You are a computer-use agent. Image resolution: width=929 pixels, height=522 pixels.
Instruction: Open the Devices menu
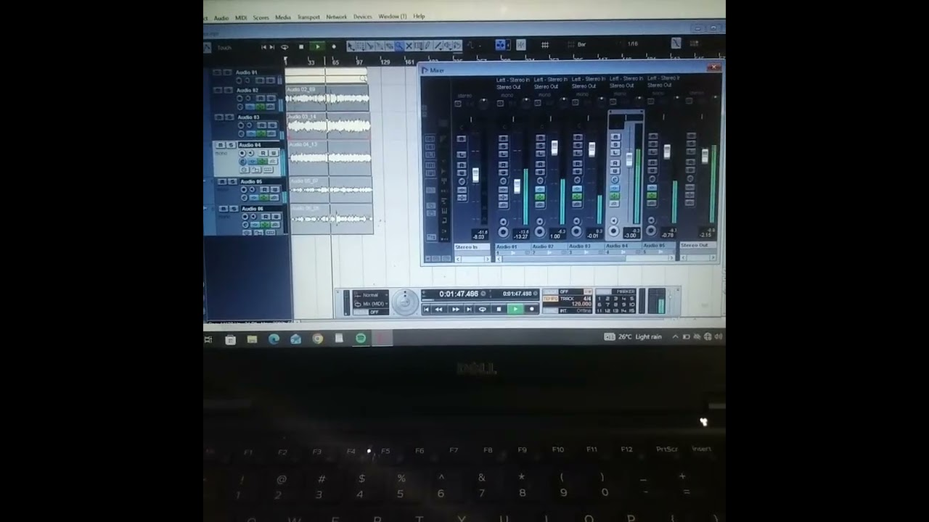(x=363, y=17)
